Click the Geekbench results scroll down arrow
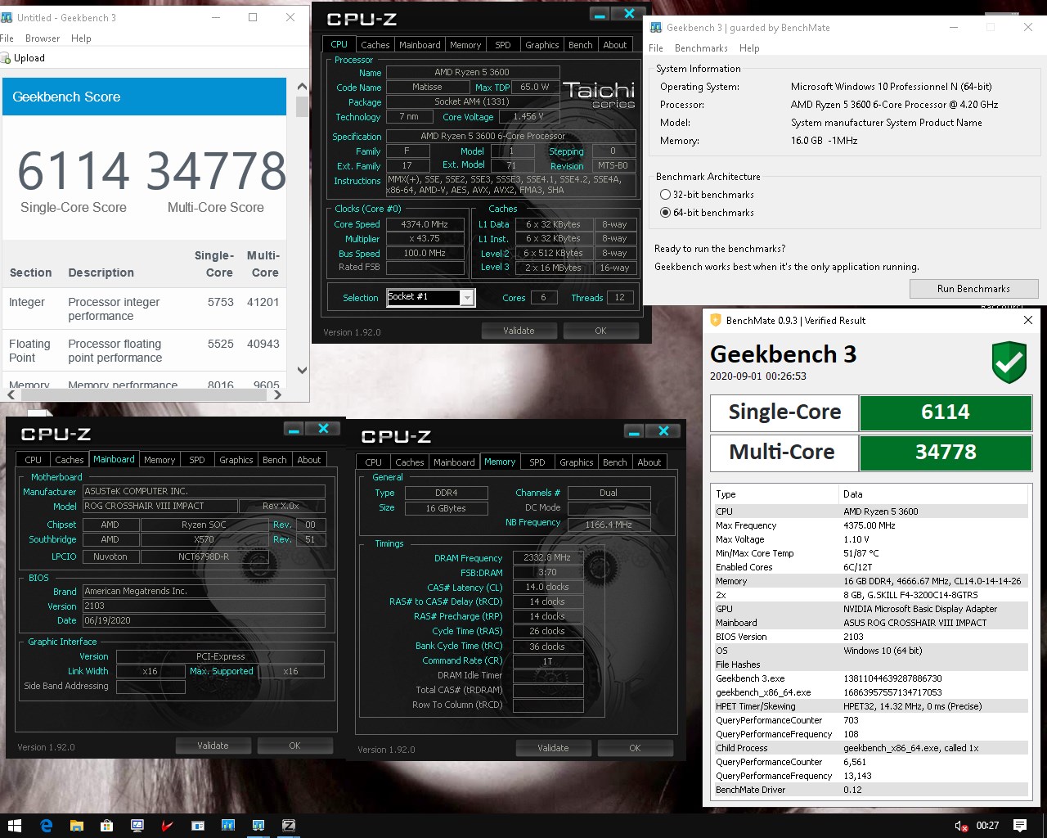1047x838 pixels. pos(302,370)
